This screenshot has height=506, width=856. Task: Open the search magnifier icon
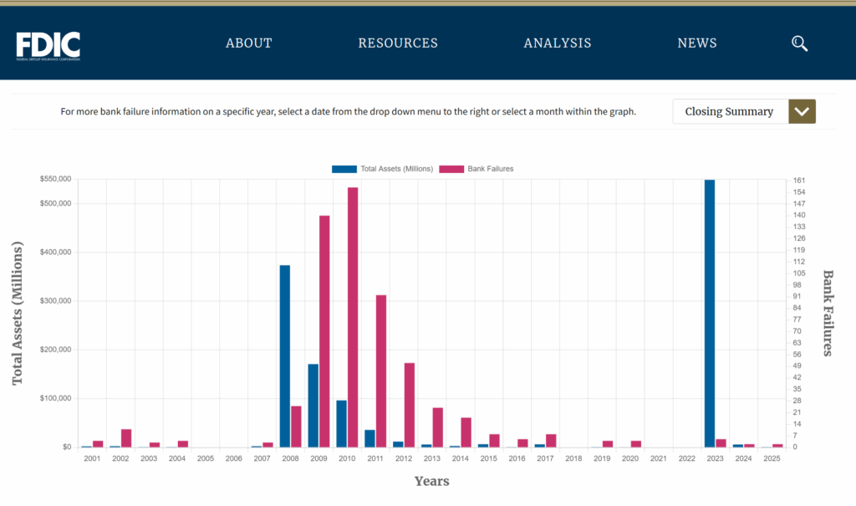[799, 43]
